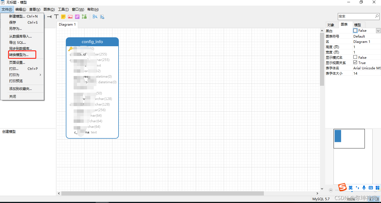Select the Image tool in the toolbar
This screenshot has width=381, height=203.
[x=70, y=17]
